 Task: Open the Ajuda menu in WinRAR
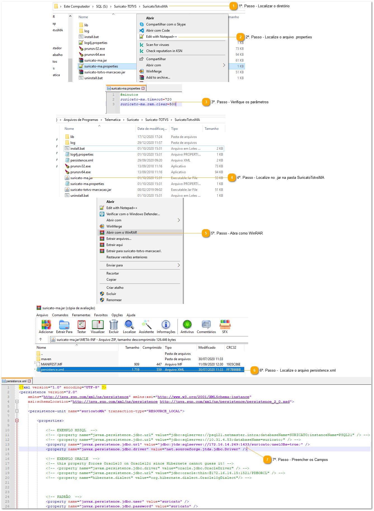(131, 315)
